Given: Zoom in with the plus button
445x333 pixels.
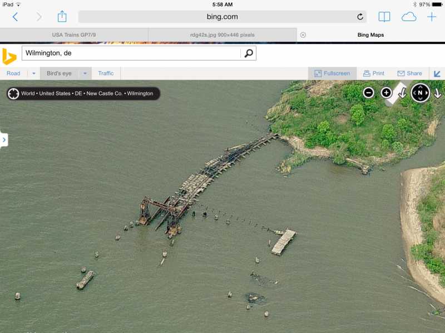Looking at the screenshot, I should [x=386, y=93].
